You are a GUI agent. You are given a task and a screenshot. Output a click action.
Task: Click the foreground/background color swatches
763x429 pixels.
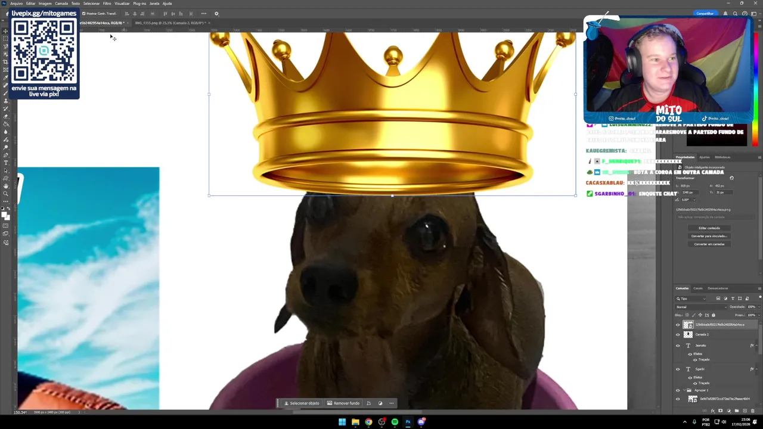click(5, 216)
